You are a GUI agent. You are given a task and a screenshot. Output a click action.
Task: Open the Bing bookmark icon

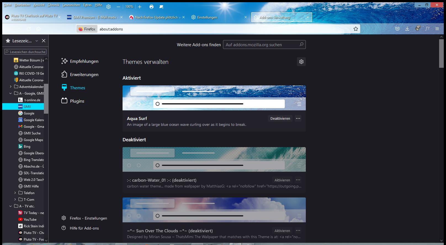(x=20, y=146)
